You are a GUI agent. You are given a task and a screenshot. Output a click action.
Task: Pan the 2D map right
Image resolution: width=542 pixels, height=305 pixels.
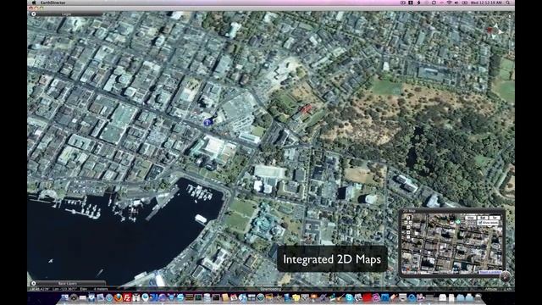[410, 223]
